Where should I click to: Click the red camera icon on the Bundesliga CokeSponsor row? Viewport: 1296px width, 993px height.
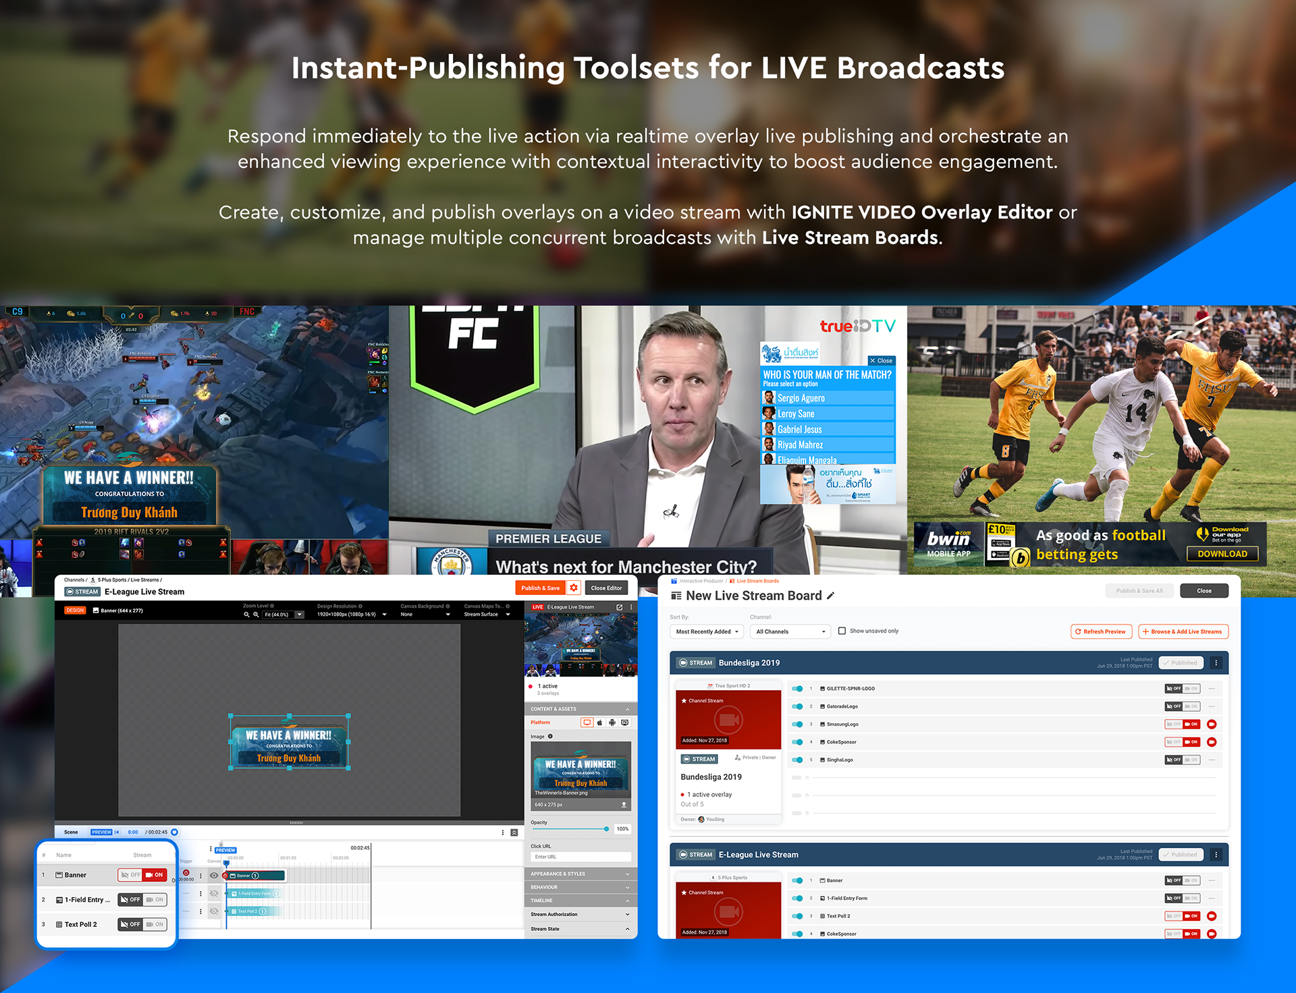pyautogui.click(x=1212, y=742)
